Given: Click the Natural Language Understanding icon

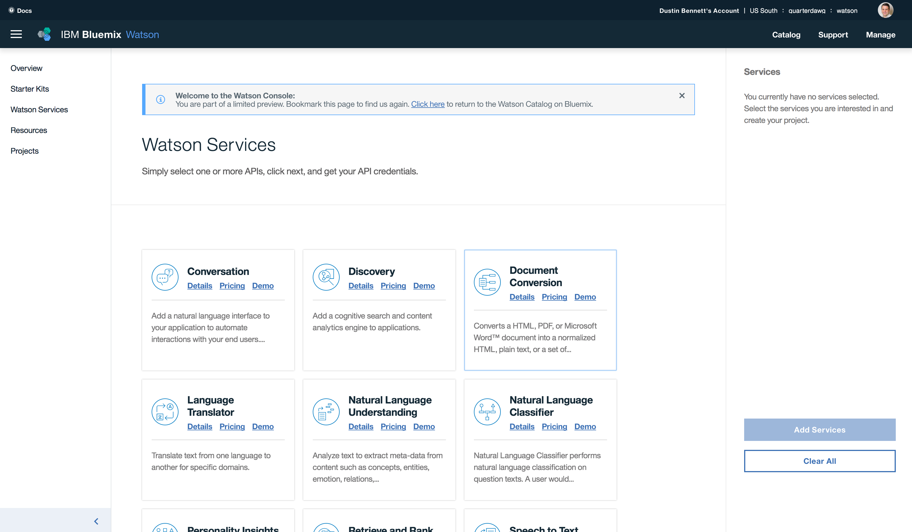Looking at the screenshot, I should (x=326, y=412).
